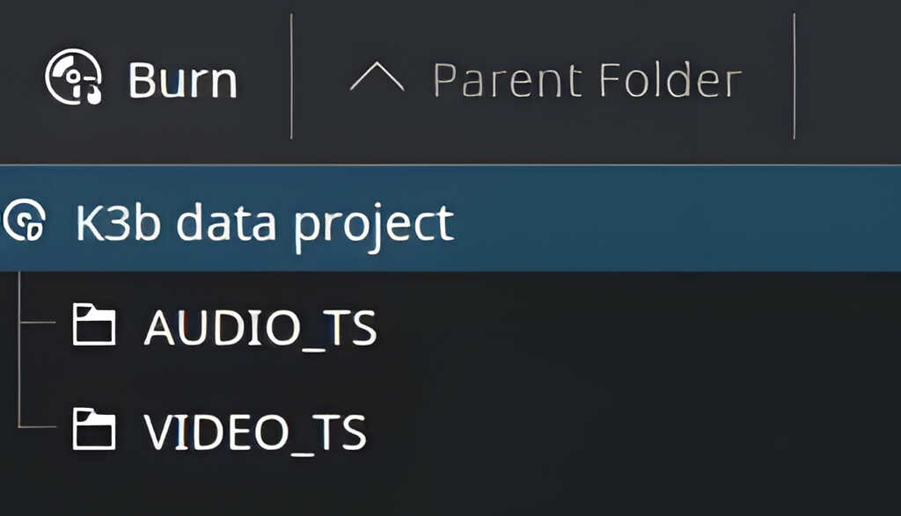
Task: Click empty tree area below VIDEO_TS
Action: [x=440, y=488]
